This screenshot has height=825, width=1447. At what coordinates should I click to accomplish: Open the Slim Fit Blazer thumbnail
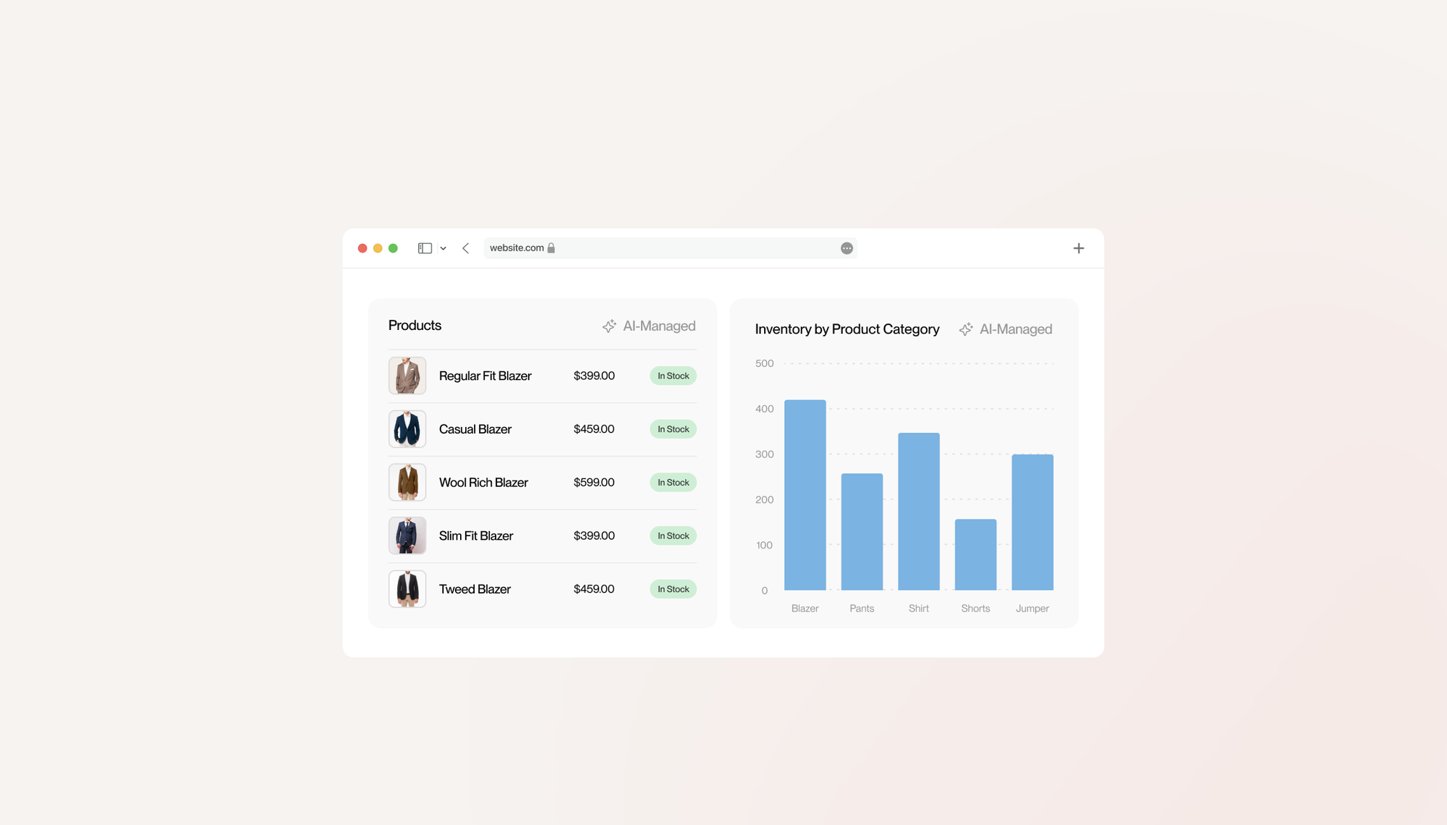[407, 536]
